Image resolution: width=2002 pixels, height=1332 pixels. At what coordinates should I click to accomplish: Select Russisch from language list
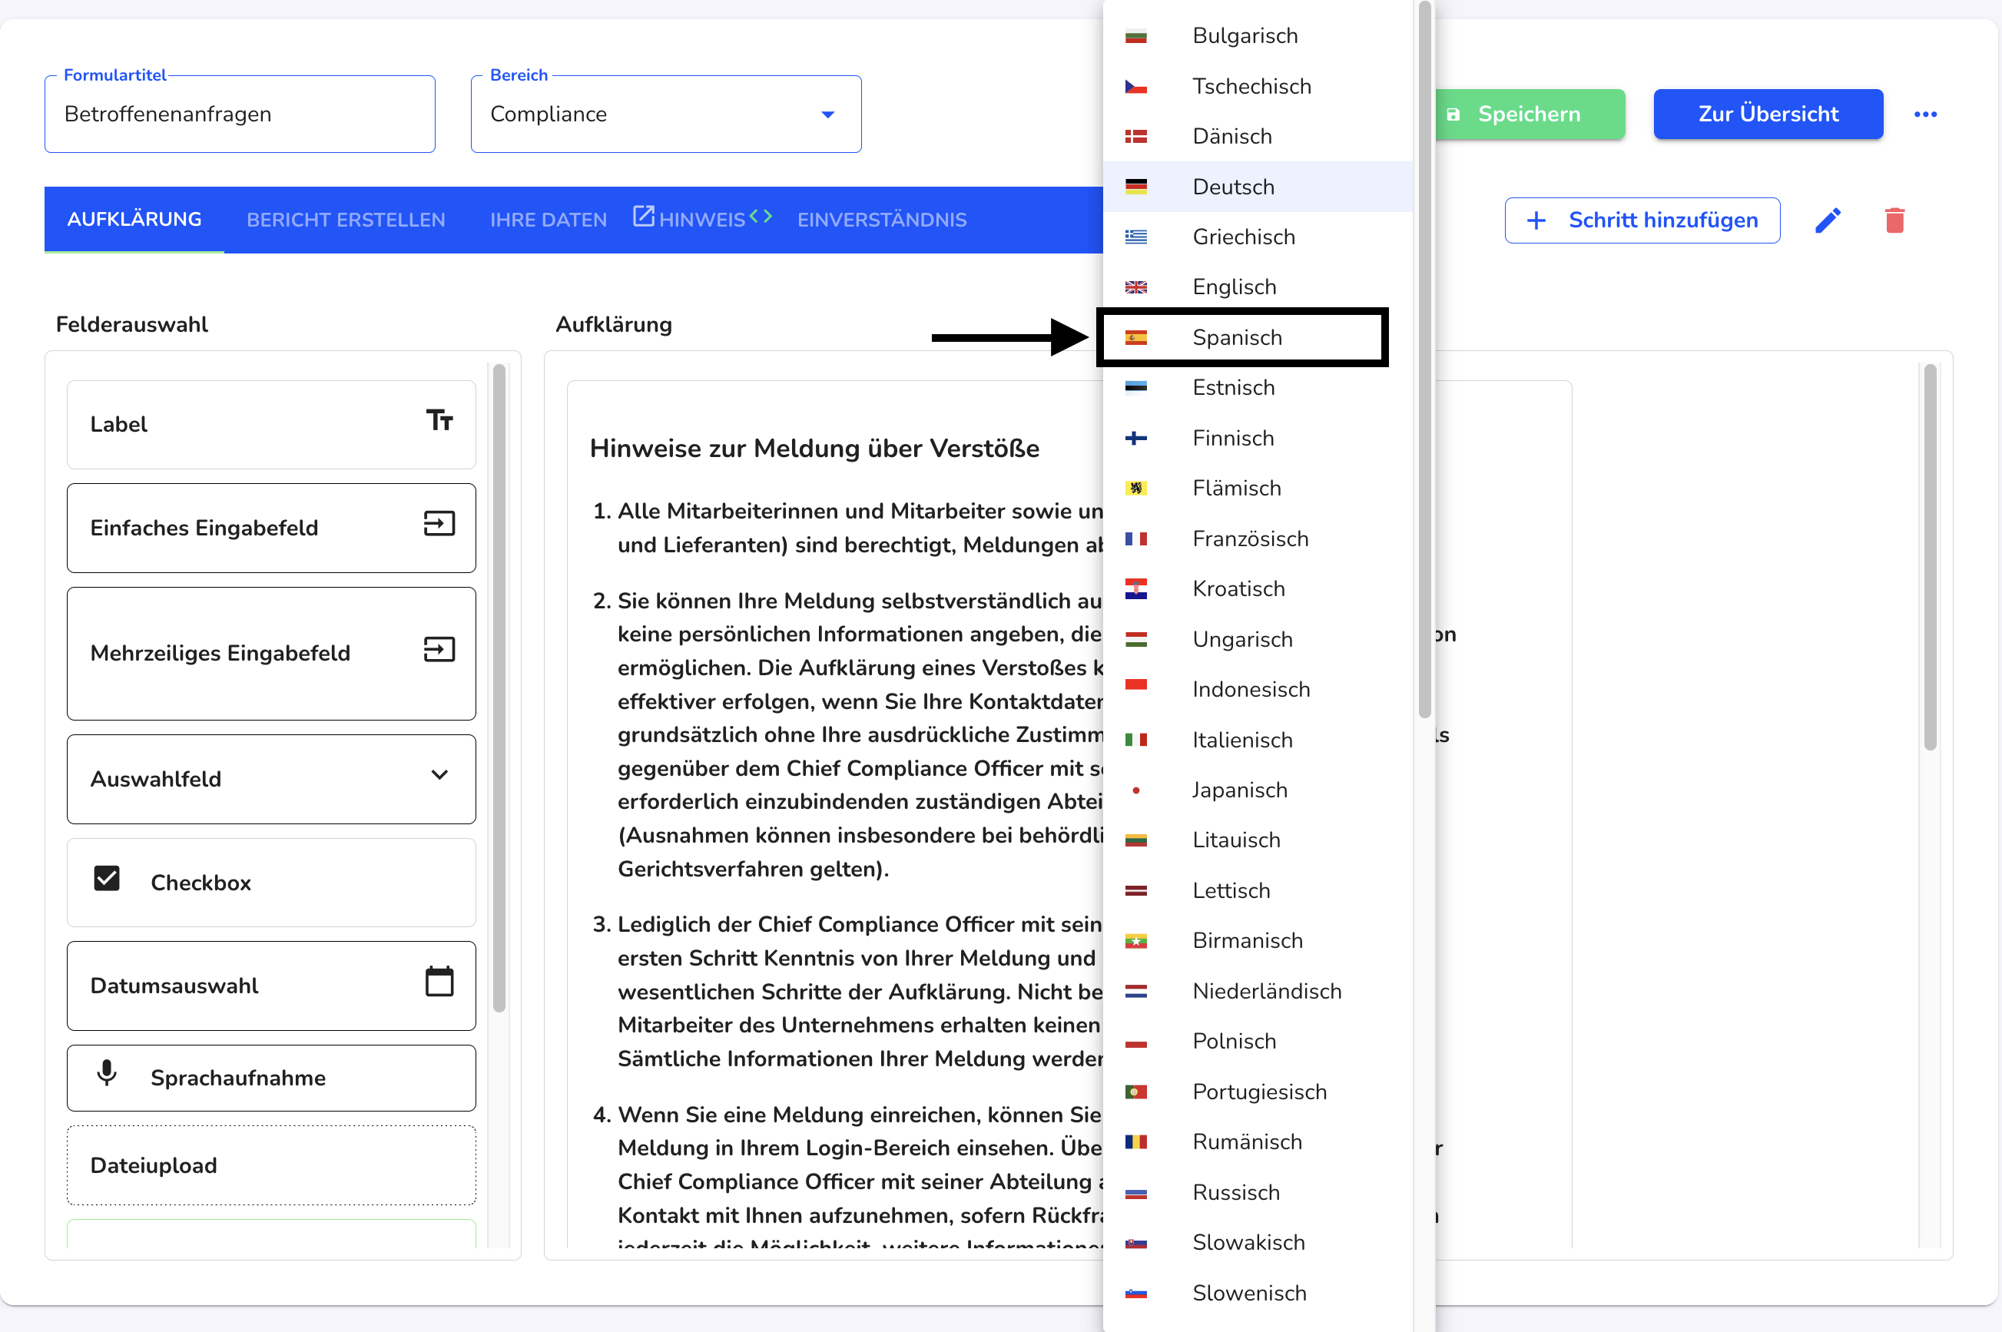(1257, 1192)
